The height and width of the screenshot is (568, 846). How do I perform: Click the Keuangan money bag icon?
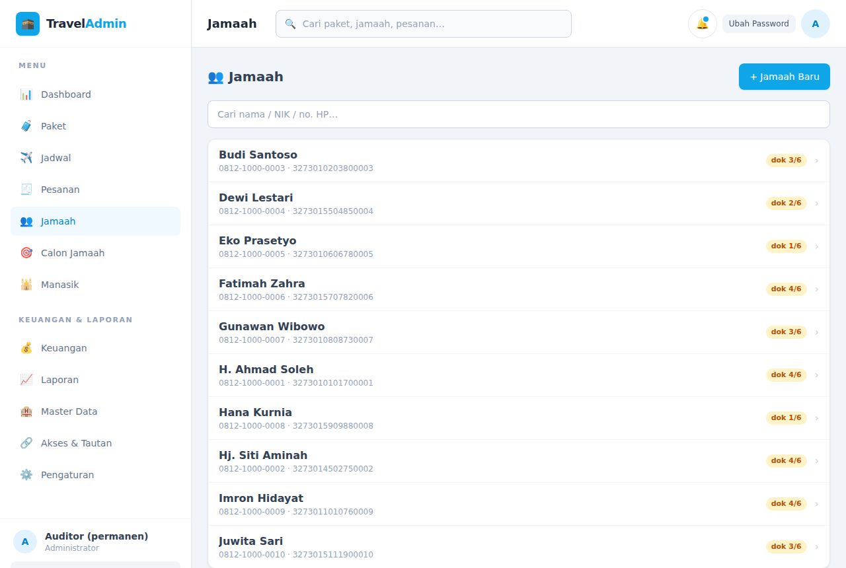coord(26,348)
